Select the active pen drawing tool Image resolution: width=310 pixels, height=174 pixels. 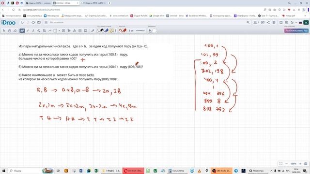pyautogui.click(x=22, y=30)
